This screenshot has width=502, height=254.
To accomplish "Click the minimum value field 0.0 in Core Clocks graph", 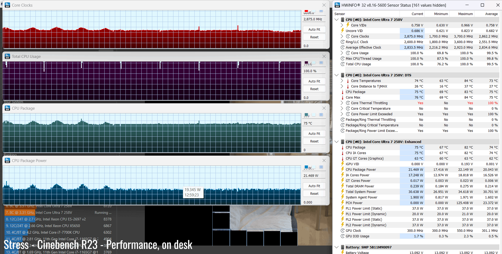I will point(314,46).
